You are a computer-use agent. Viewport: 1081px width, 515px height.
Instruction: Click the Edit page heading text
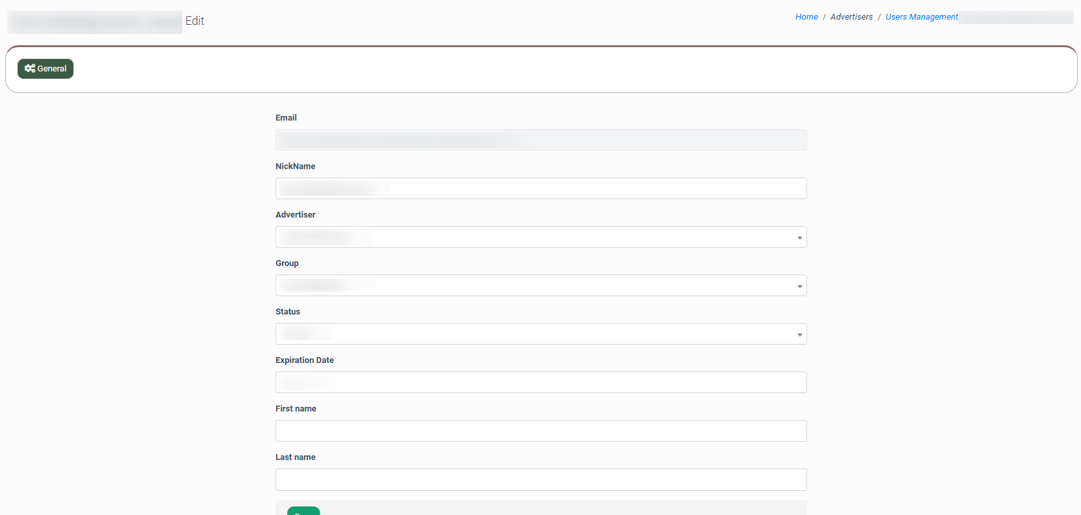[x=195, y=21]
